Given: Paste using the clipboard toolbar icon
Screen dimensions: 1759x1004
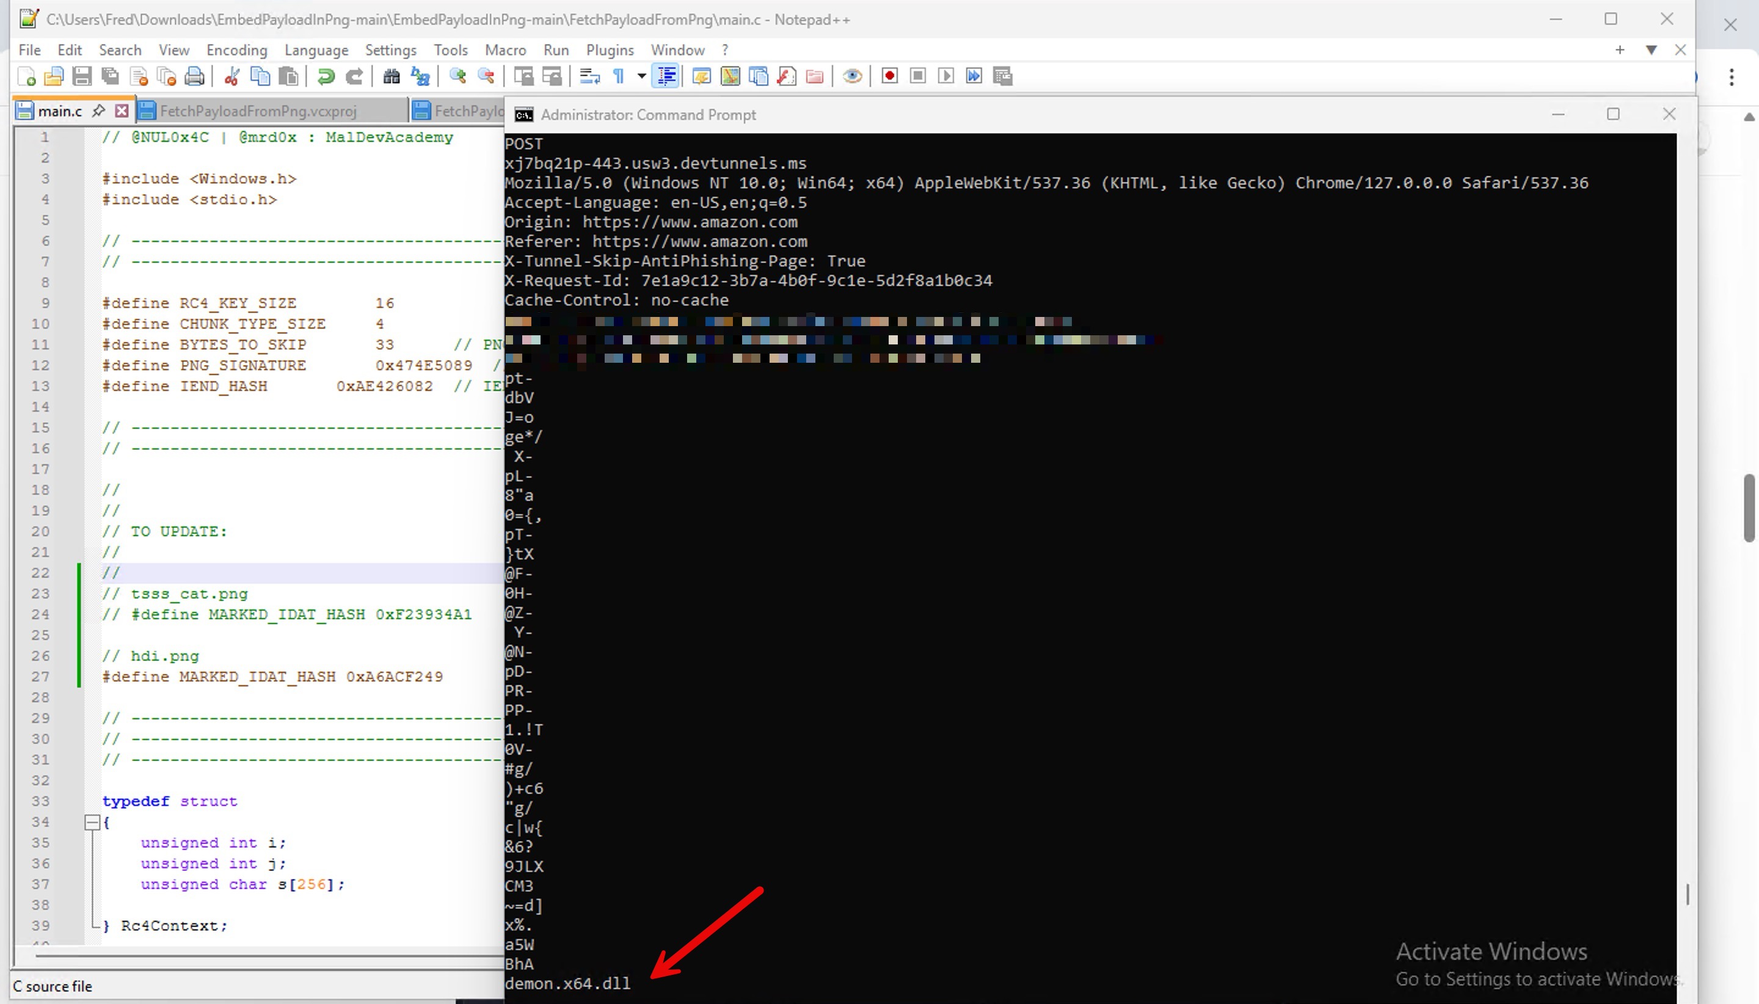Looking at the screenshot, I should pos(288,76).
